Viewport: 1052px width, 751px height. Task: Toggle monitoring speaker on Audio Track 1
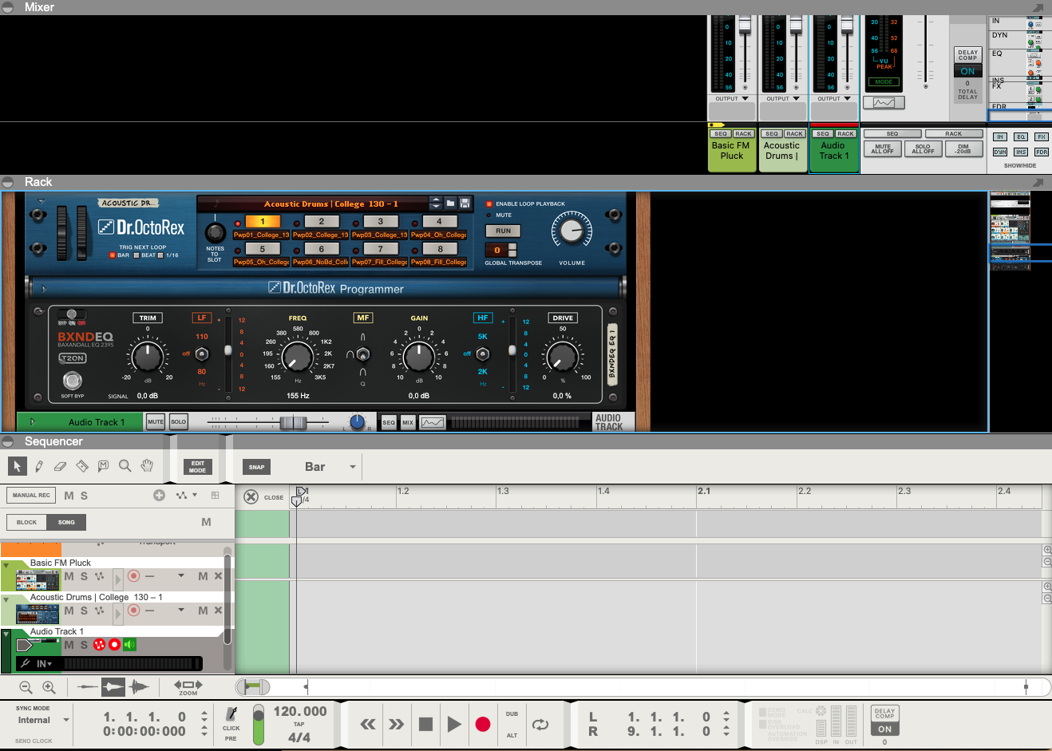pyautogui.click(x=129, y=645)
